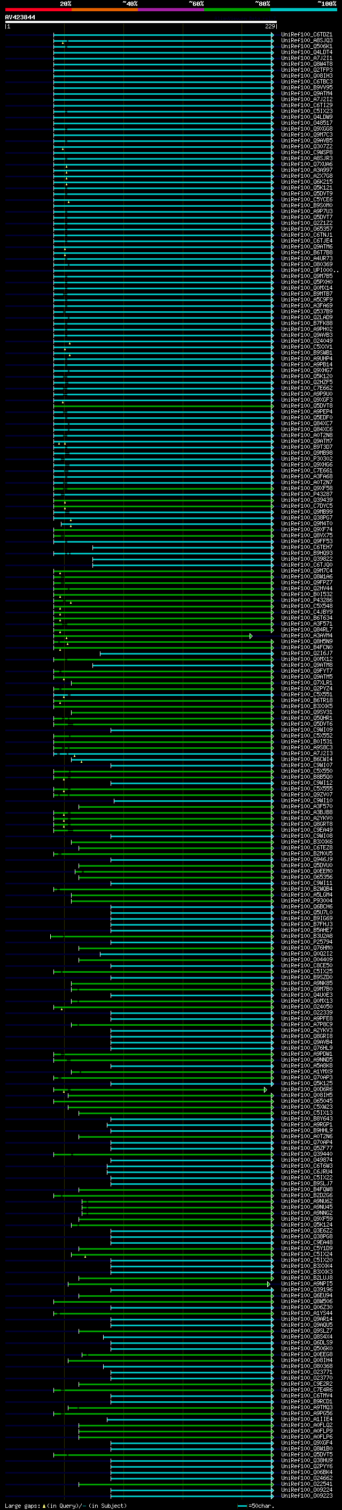The image size is (342, 1510).
Task: Select the UniRef100_C9WSP8 label
Action: click(x=306, y=153)
